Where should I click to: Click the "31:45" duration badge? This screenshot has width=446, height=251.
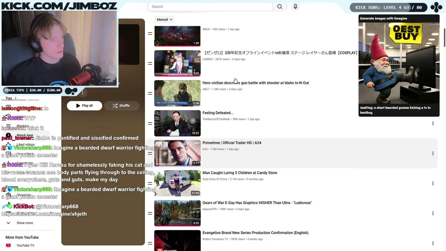point(195,193)
